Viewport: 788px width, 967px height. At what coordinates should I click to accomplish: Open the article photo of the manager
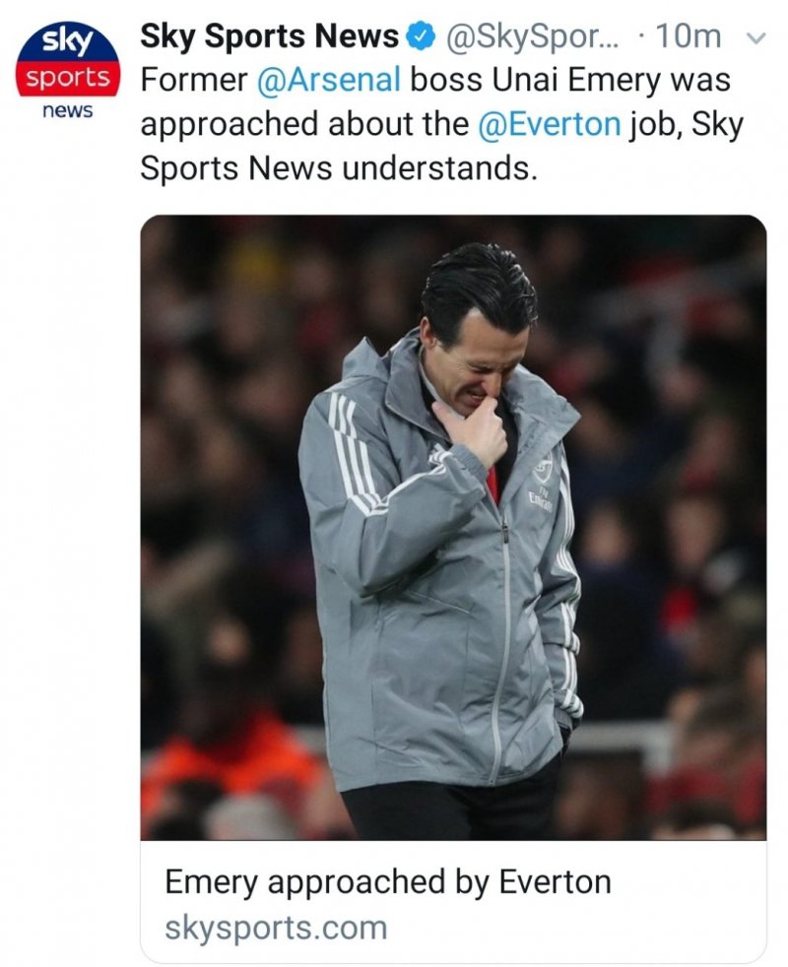click(453, 527)
